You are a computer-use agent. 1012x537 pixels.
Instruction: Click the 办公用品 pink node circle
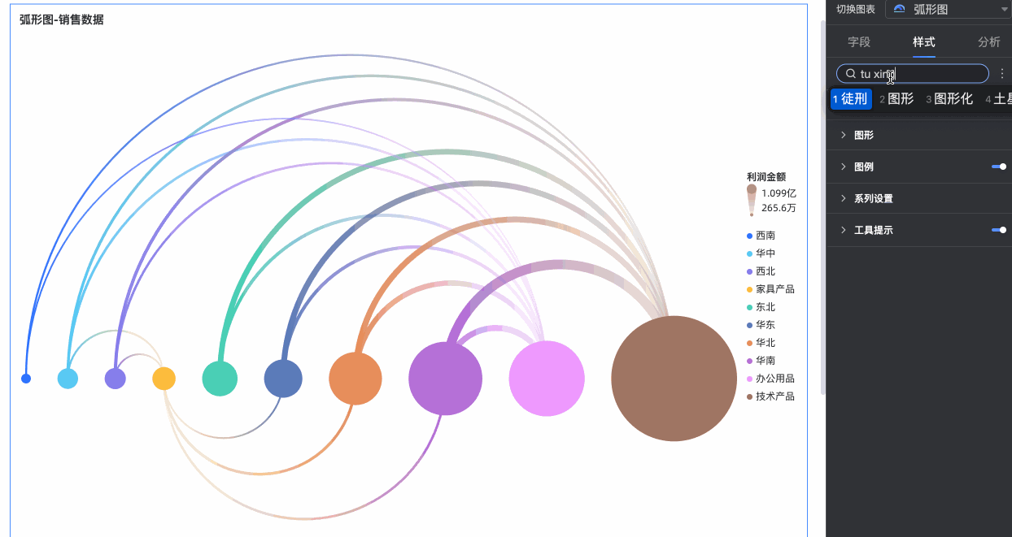547,379
